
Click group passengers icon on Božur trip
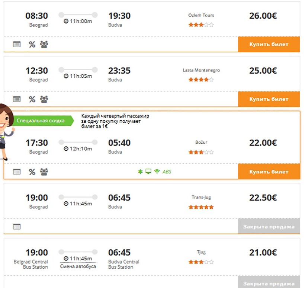click(x=44, y=172)
